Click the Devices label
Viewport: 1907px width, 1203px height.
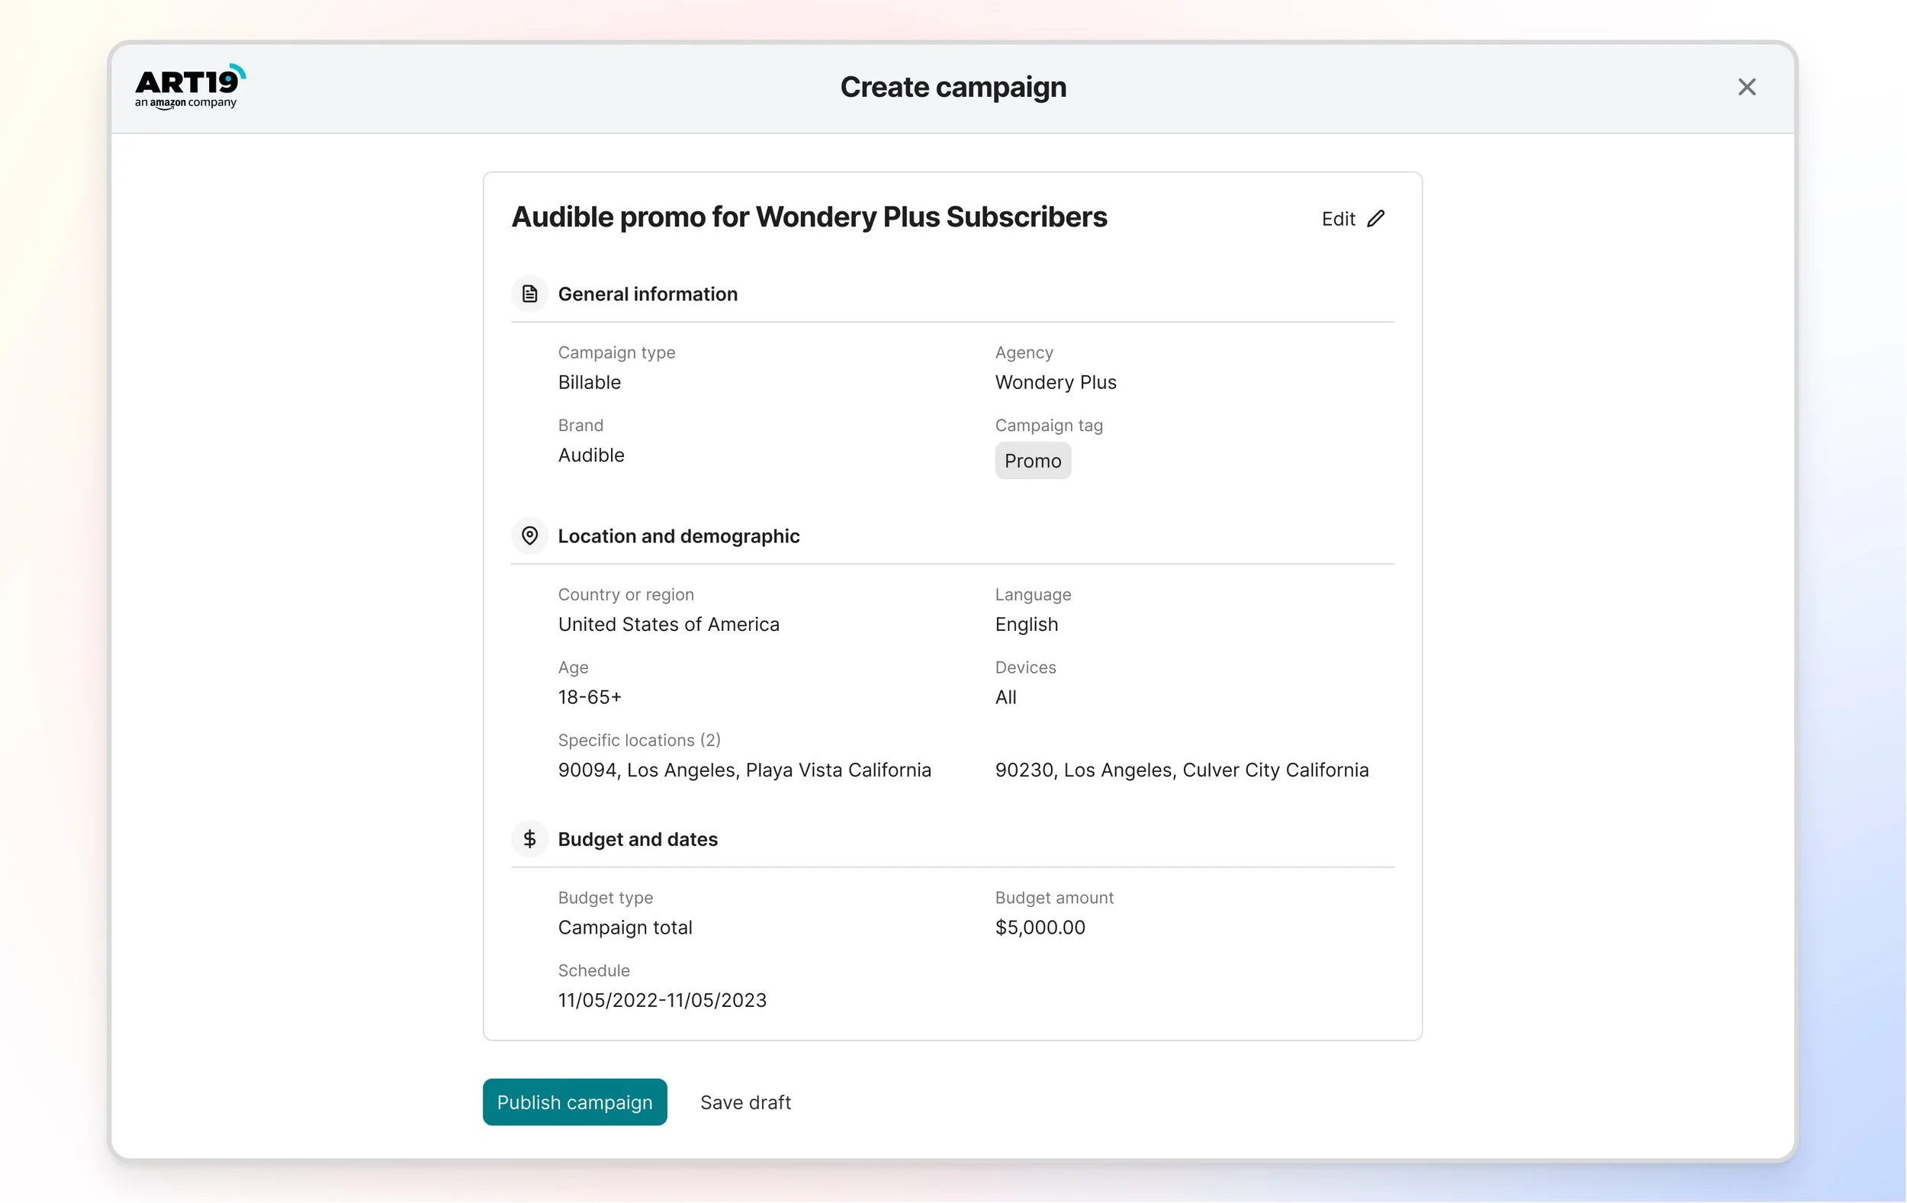click(x=1025, y=667)
